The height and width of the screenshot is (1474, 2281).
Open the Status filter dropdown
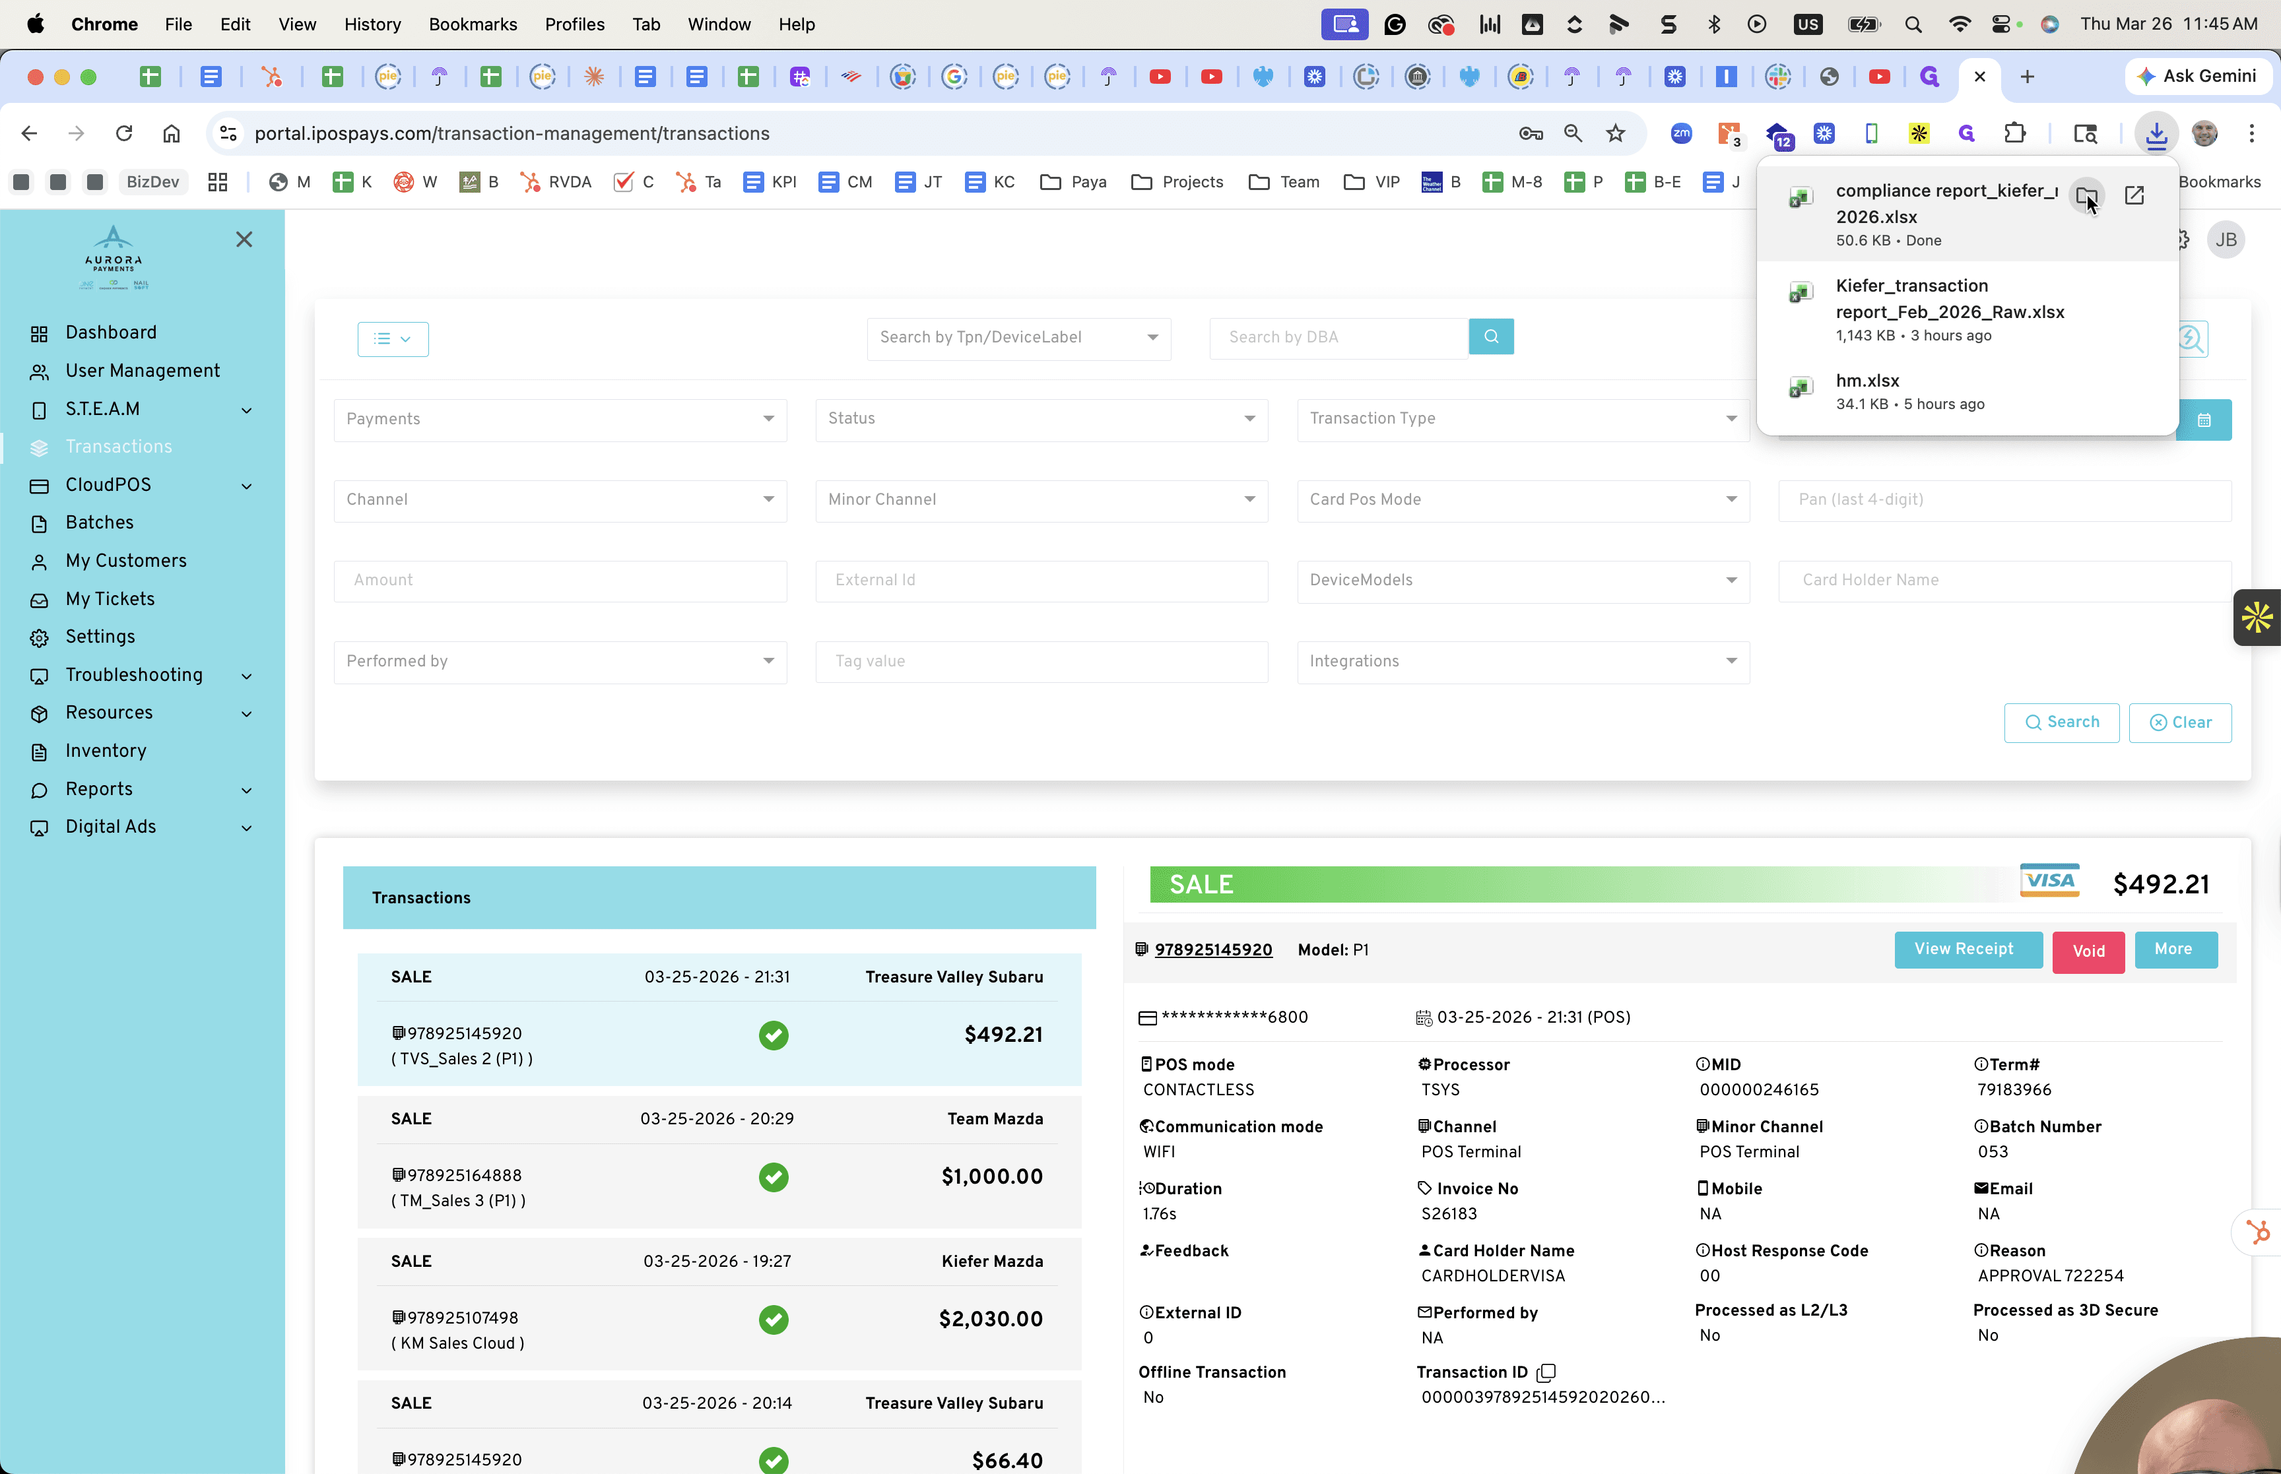coord(1041,420)
